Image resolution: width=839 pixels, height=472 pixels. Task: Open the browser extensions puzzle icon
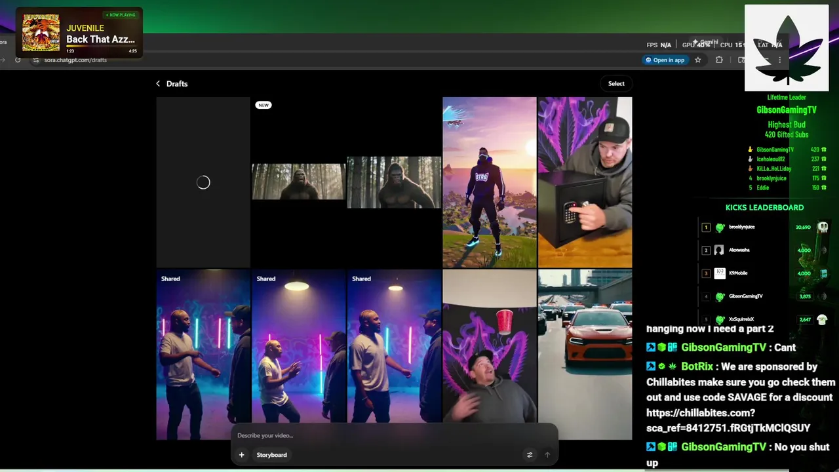tap(719, 60)
